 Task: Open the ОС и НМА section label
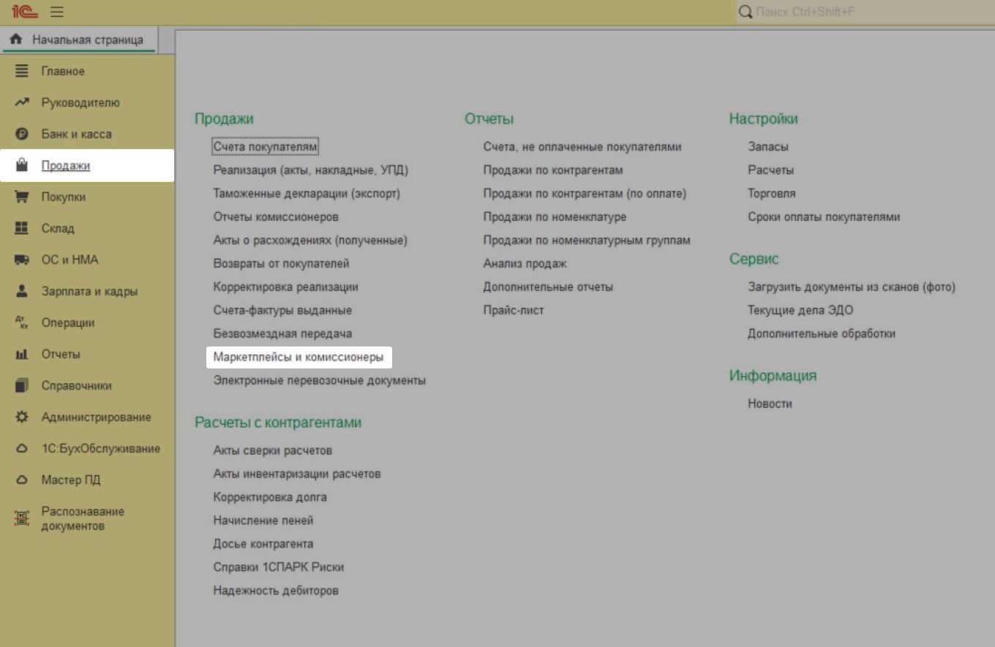(70, 260)
